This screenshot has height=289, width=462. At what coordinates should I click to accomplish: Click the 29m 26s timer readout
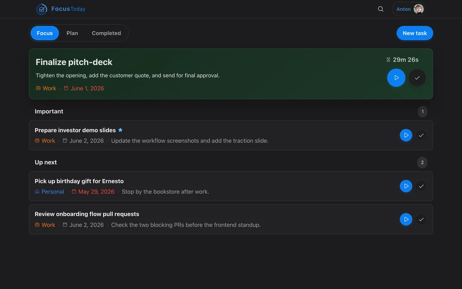(405, 59)
